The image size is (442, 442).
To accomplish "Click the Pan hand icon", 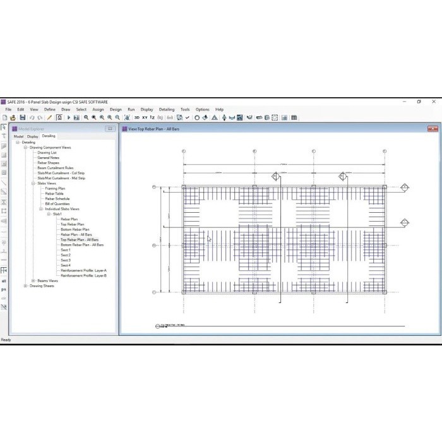I will point(127,117).
